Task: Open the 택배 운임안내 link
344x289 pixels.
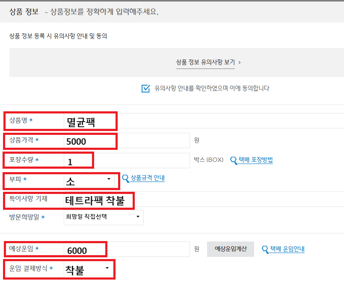Action: click(287, 249)
